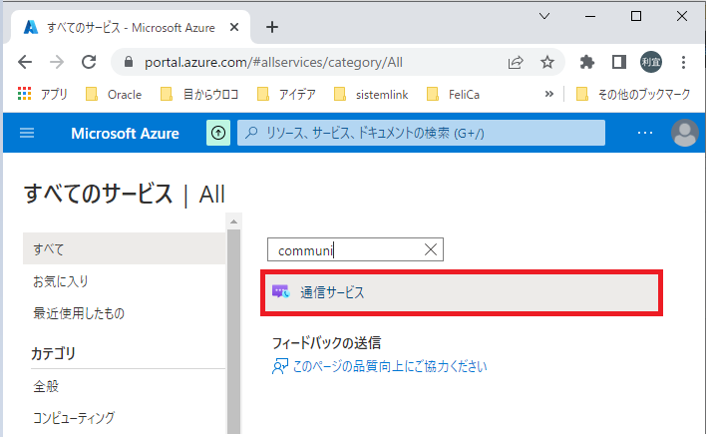Click the service filter text field
Image resolution: width=709 pixels, height=437 pixels.
(355, 249)
